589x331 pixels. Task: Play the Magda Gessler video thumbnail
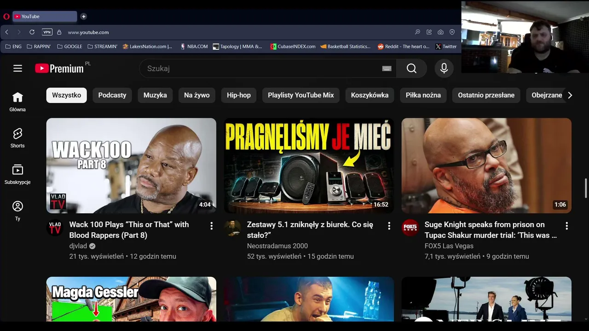(x=131, y=299)
